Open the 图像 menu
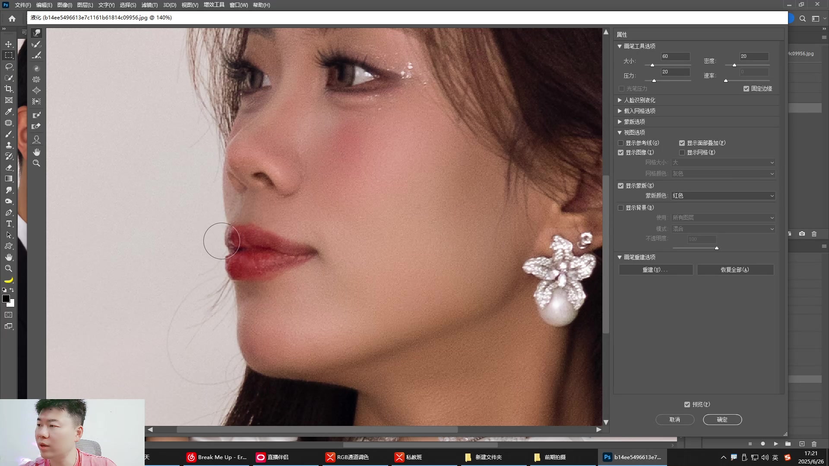The image size is (829, 466). pos(64,5)
